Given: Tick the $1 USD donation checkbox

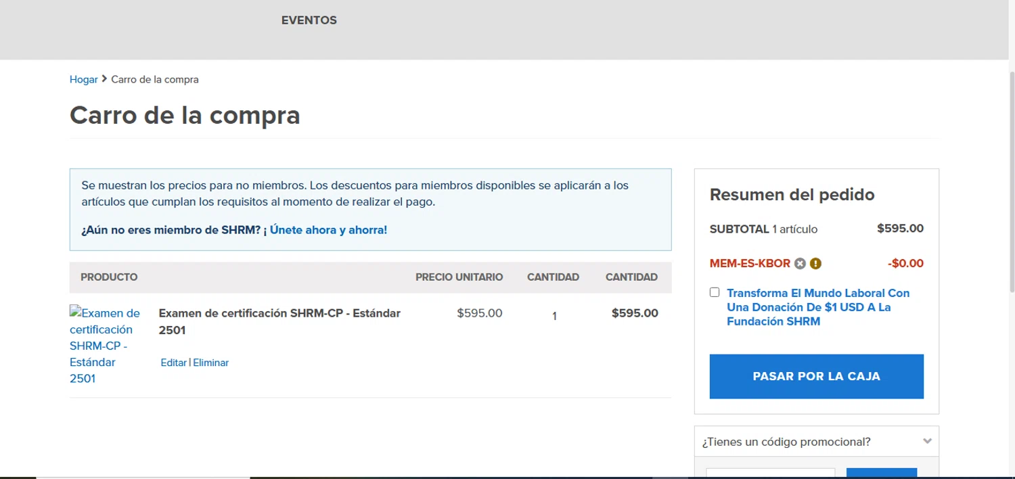Looking at the screenshot, I should (x=715, y=292).
